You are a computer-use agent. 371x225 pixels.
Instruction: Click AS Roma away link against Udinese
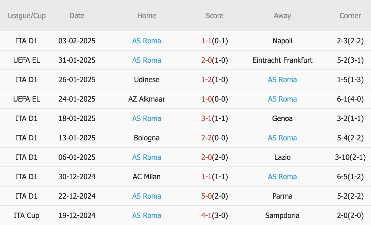tap(282, 80)
